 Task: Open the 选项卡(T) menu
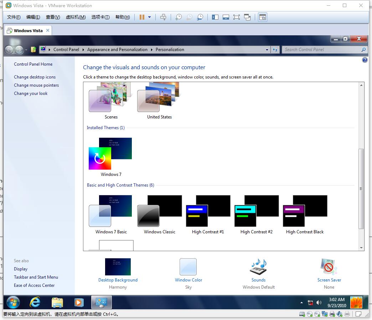[100, 17]
